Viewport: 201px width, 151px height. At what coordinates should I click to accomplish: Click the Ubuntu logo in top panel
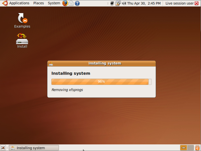[x=5, y=3]
